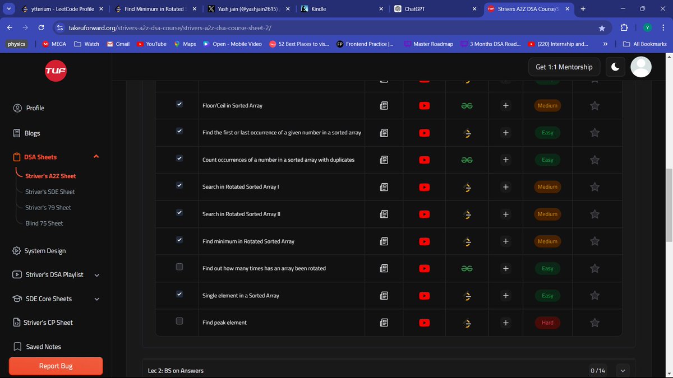Screen dimensions: 673x378
Task: Play YouTube video for Floor/Ceil in Sorted Array
Action: click(425, 105)
